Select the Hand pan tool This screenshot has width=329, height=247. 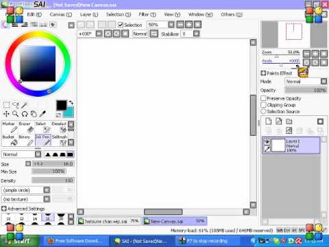(x=34, y=114)
